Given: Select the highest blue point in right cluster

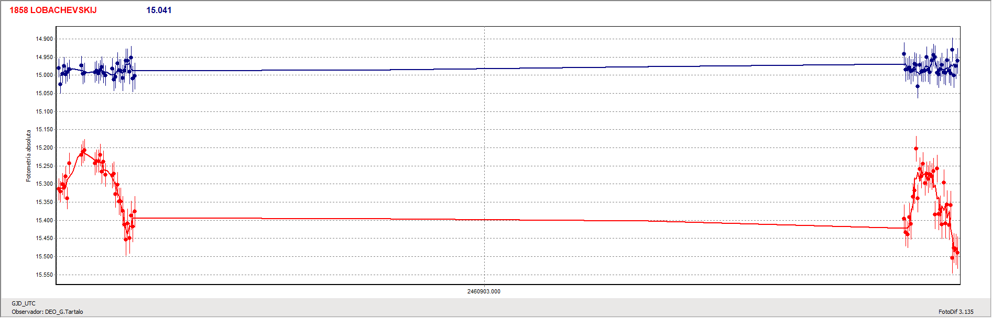Looking at the screenshot, I should 952,50.
